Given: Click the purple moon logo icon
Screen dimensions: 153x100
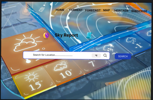Looking at the screenshot, I should 46,35.
